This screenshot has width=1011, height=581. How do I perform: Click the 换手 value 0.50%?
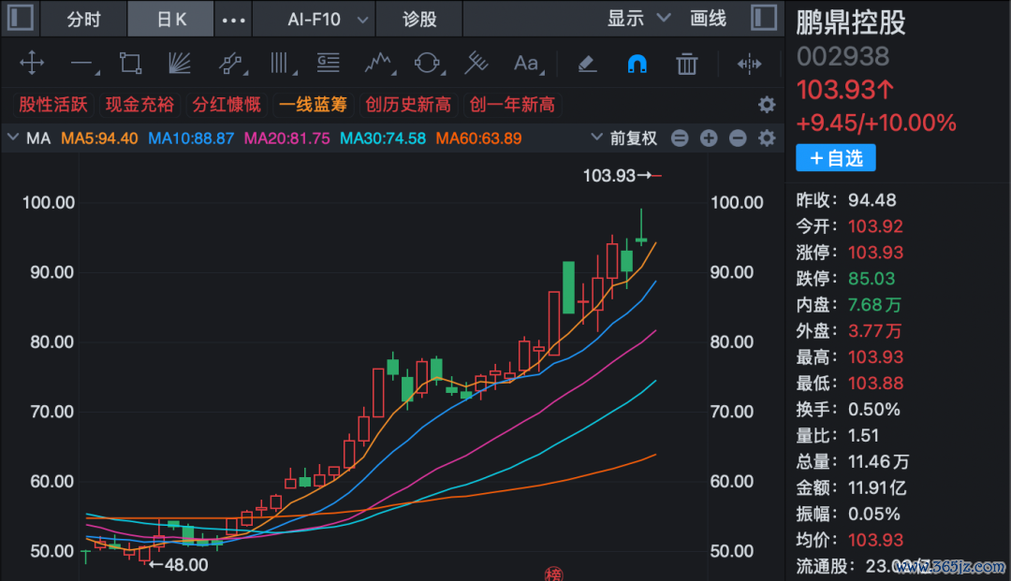873,409
